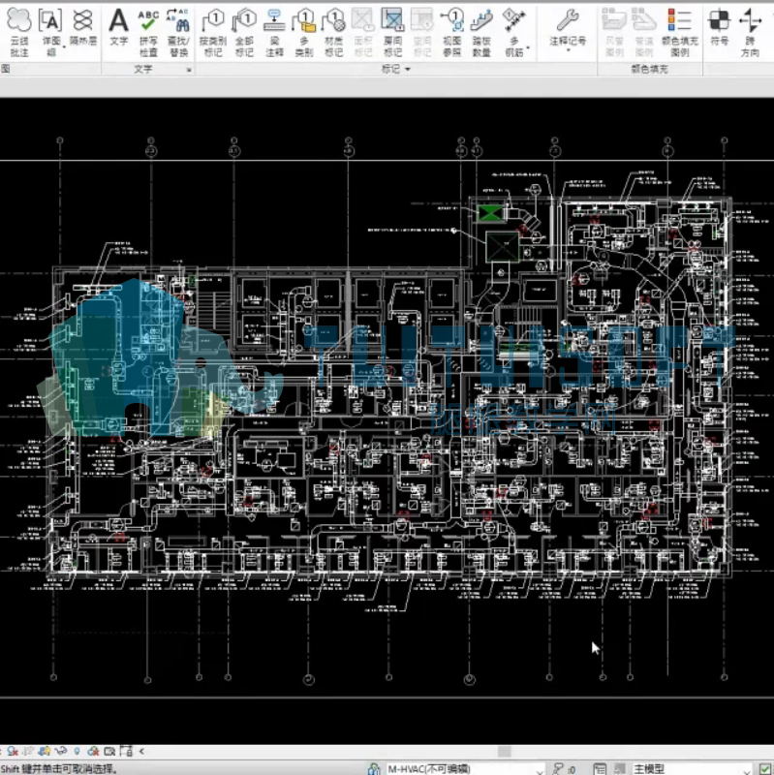Select the 云线批注 revision cloud tool
Viewport: 774px width, 775px height.
tap(18, 33)
